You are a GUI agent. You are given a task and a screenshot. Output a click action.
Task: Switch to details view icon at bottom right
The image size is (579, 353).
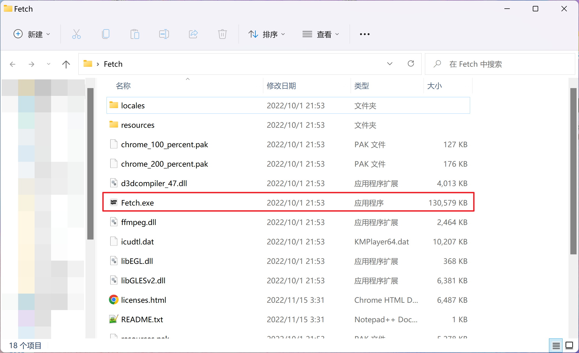point(556,345)
